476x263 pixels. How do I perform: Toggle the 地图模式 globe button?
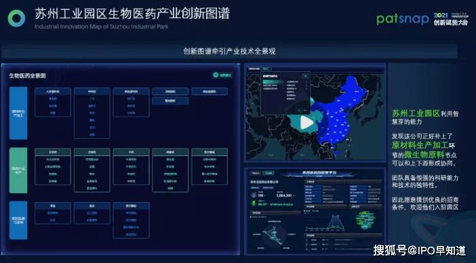coord(222,75)
